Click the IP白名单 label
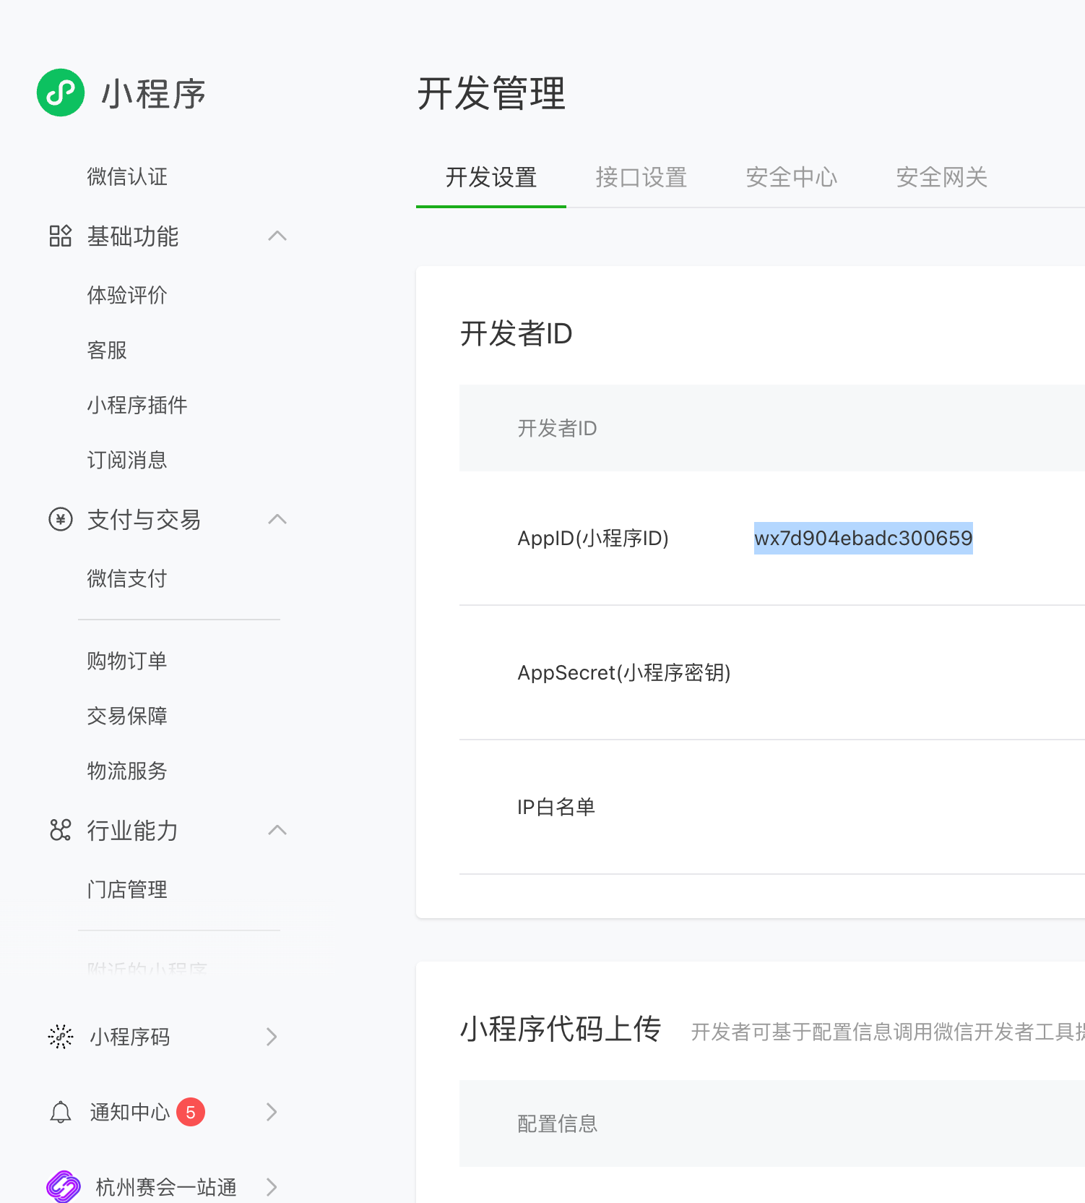Viewport: 1085px width, 1203px height. (x=556, y=807)
